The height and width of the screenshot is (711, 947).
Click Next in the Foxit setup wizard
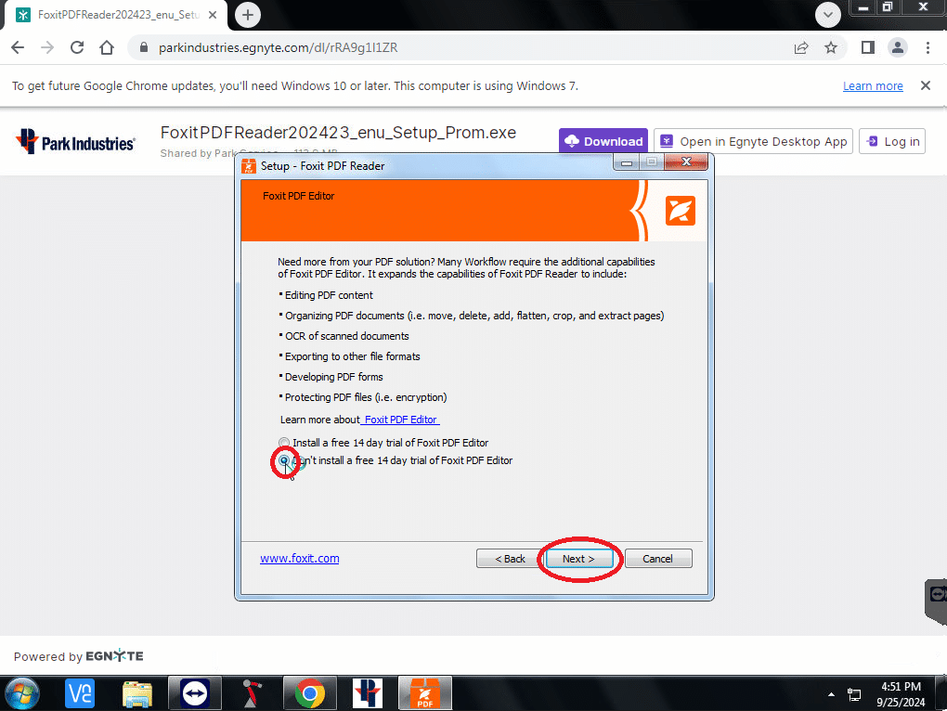(578, 559)
